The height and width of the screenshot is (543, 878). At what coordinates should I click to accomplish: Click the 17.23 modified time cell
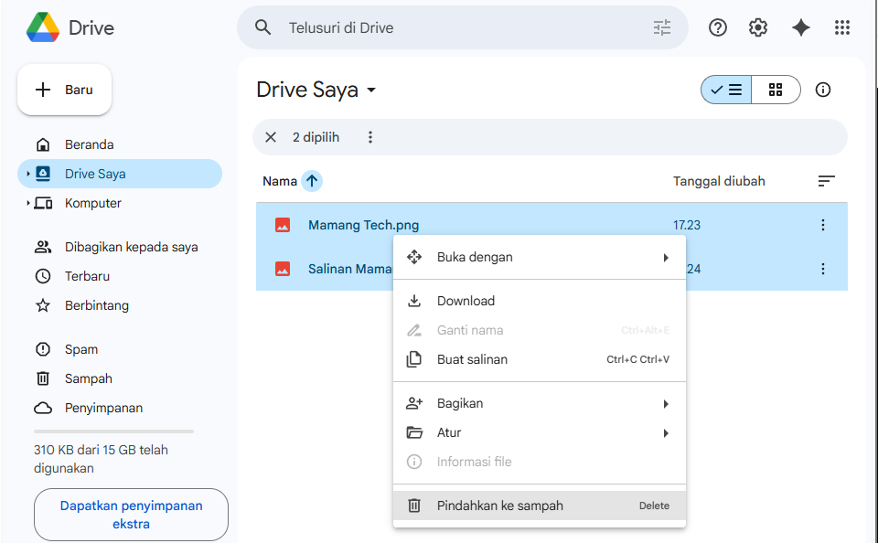coord(687,225)
